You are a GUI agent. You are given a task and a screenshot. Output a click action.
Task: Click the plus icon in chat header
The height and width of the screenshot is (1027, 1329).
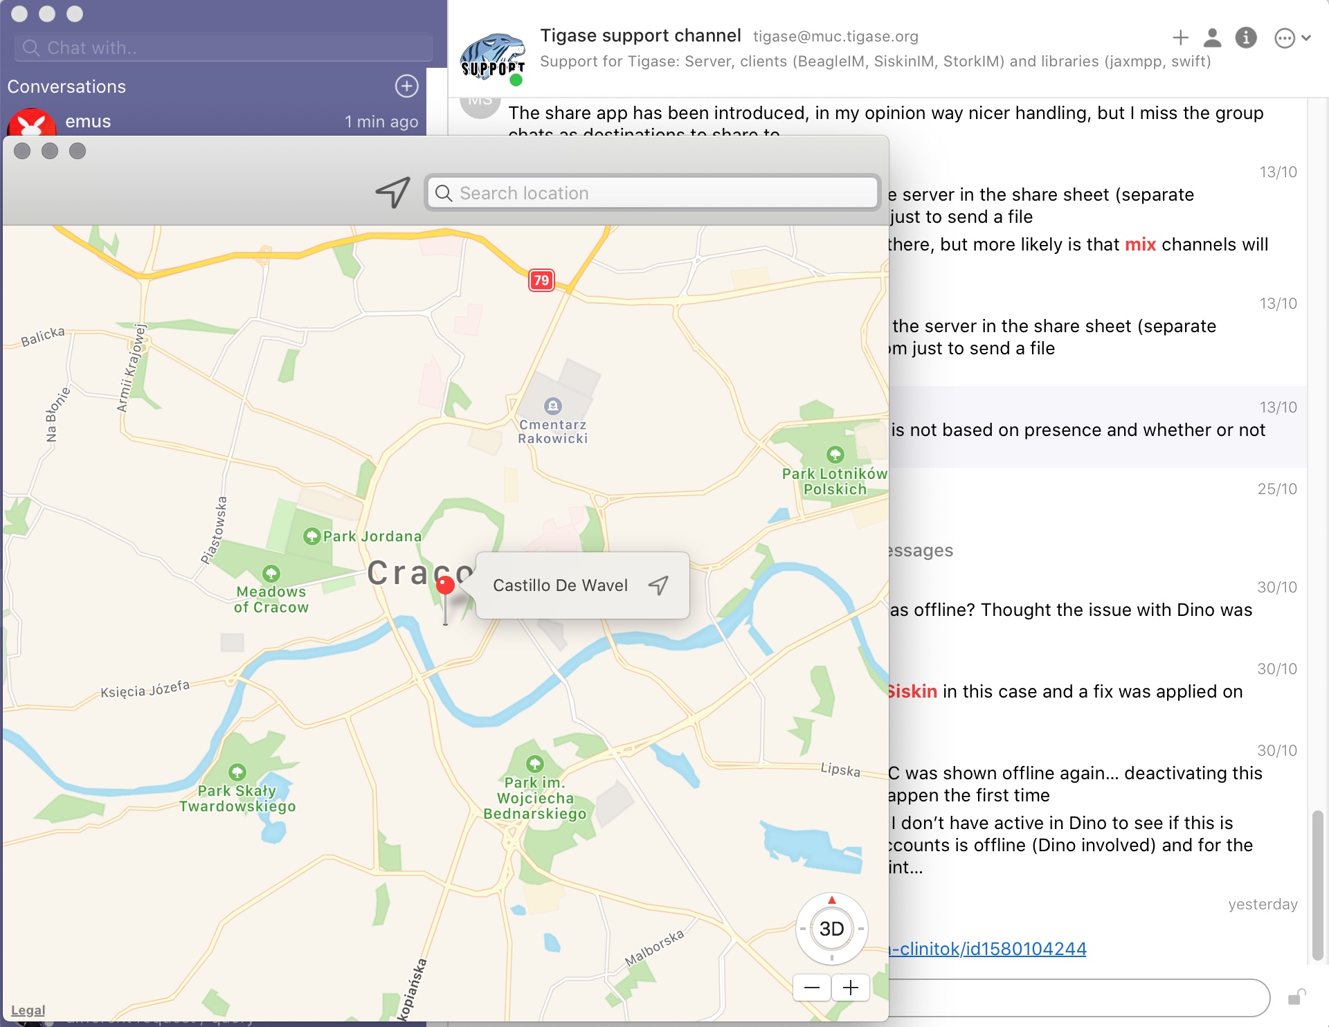pos(1180,37)
